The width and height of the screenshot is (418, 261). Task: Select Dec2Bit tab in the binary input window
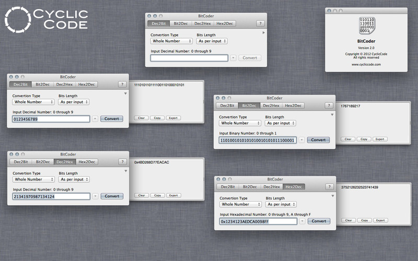click(227, 105)
